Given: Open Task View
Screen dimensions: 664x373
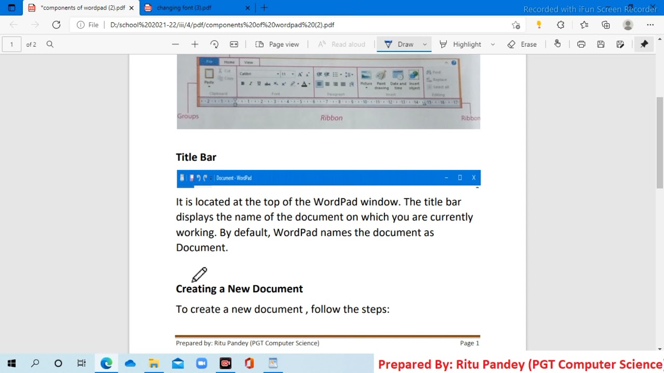Looking at the screenshot, I should 81,364.
